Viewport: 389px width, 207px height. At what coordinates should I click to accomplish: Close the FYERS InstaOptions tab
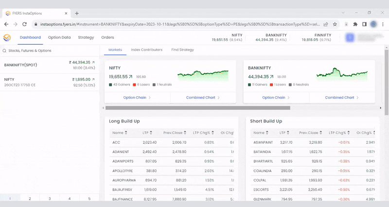point(66,14)
